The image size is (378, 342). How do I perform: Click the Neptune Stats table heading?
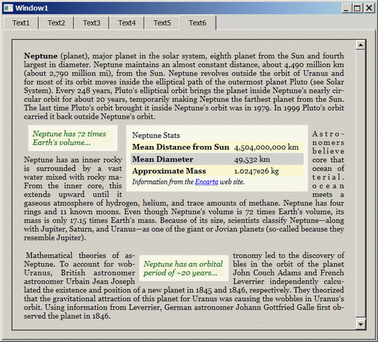156,136
